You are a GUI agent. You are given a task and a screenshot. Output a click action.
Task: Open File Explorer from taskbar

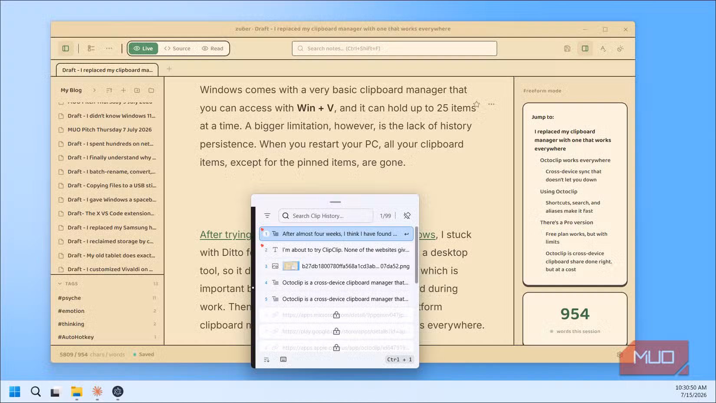tap(77, 392)
